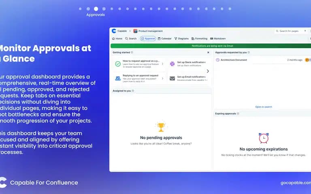
Task: Click the Expiring approvals section header
Action: click(x=262, y=114)
